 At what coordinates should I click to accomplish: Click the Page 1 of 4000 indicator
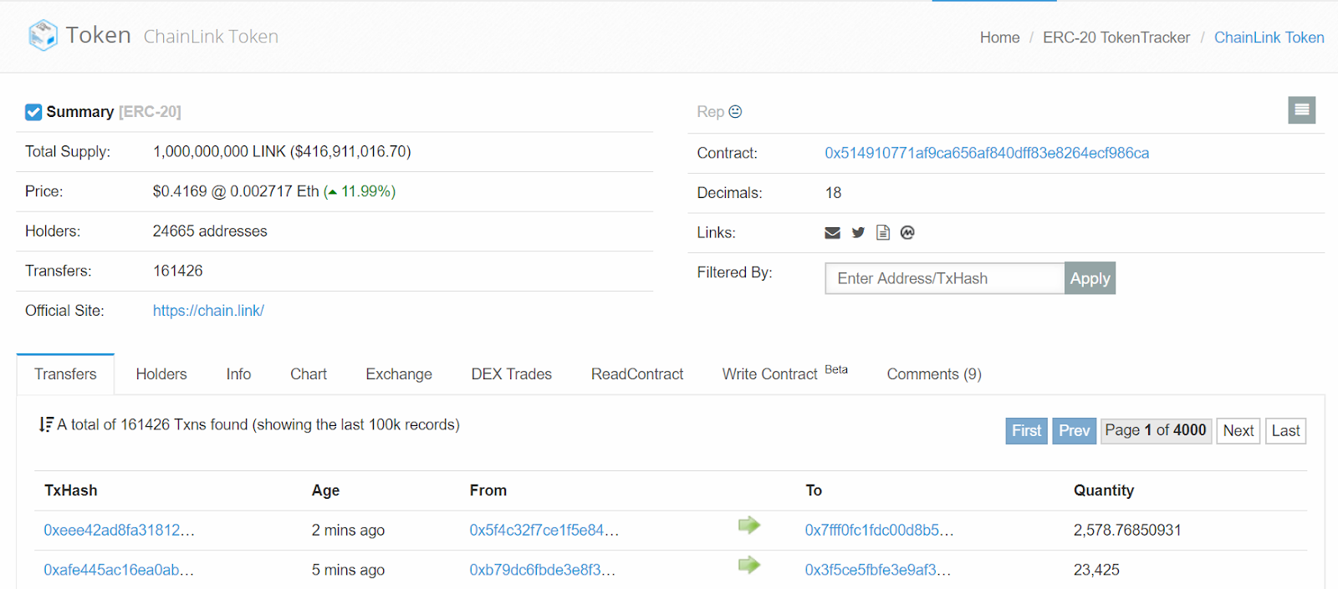tap(1156, 430)
